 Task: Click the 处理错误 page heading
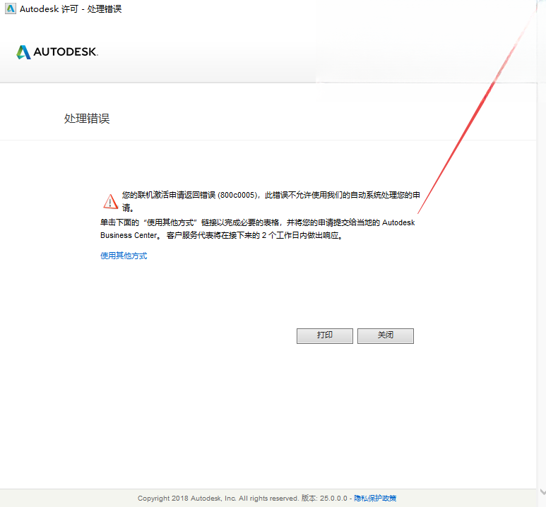[87, 119]
